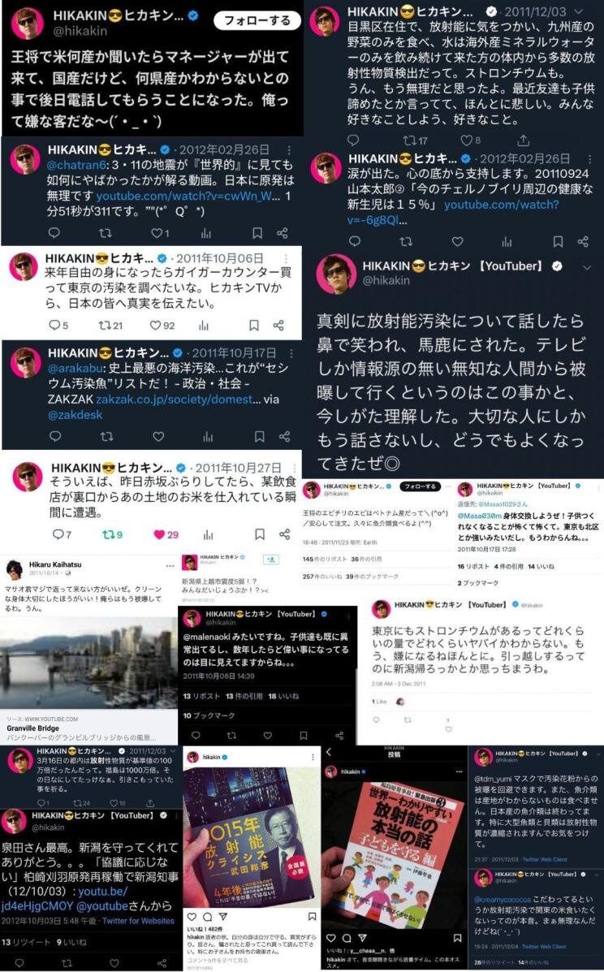Unlike the 2011年10月27日 tweet with 29 likes
The image size is (604, 972).
160,534
